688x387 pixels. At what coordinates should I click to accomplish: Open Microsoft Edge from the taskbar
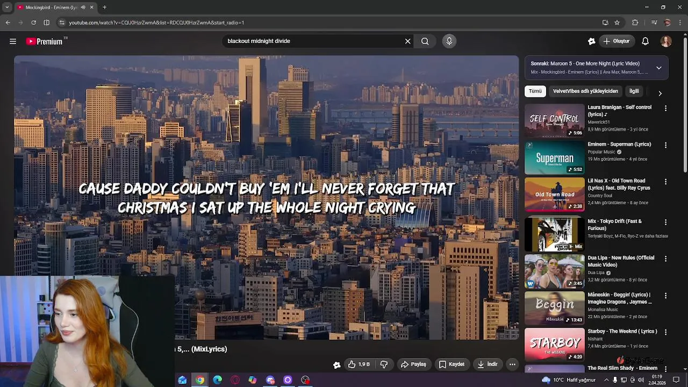pyautogui.click(x=217, y=380)
